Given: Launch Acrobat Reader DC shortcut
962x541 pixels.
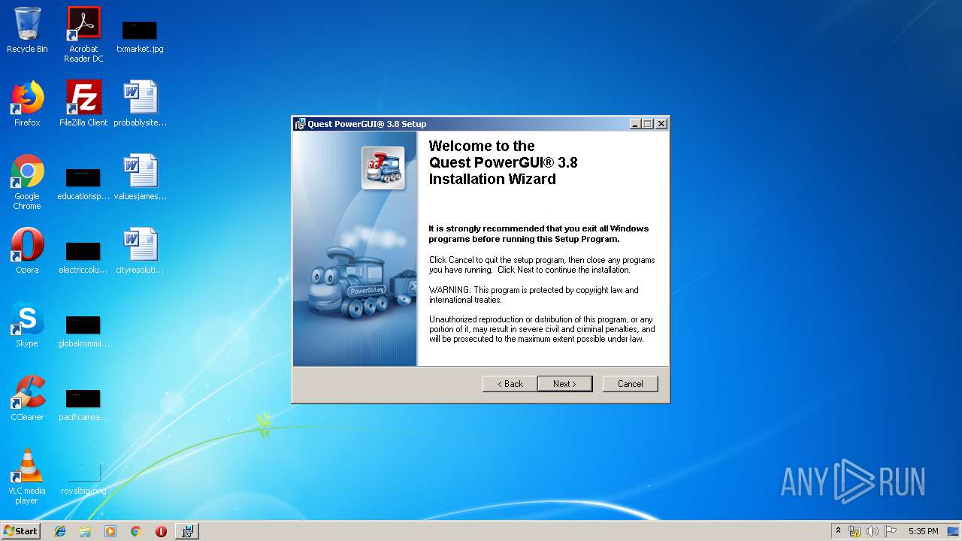Looking at the screenshot, I should (83, 35).
